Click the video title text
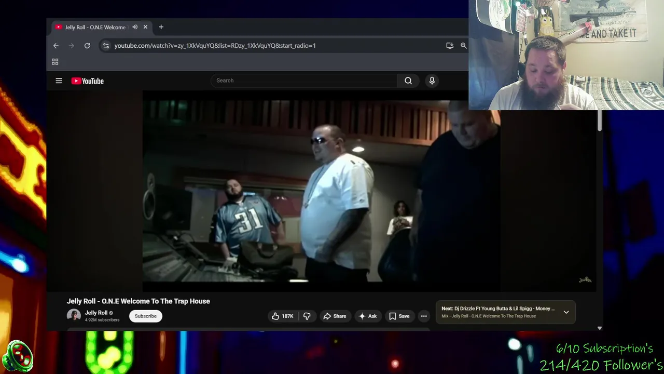 [x=139, y=301]
